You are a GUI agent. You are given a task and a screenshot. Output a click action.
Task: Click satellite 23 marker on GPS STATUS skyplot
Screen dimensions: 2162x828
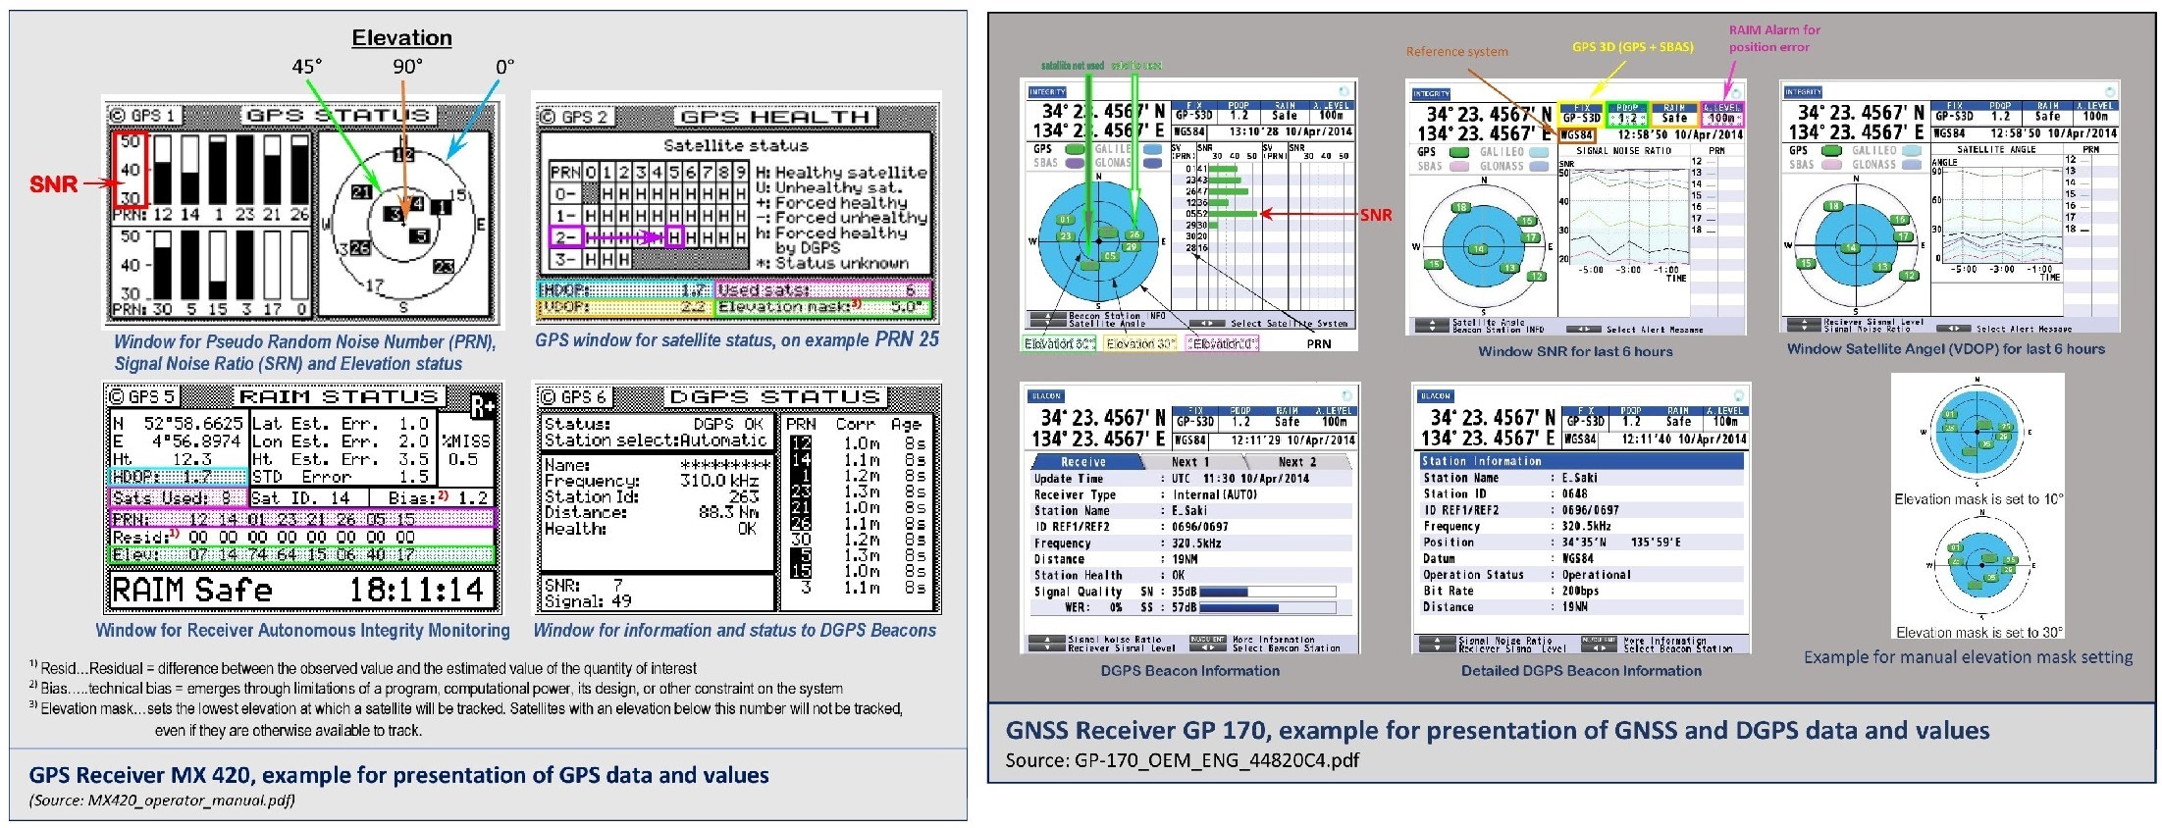coord(444,266)
